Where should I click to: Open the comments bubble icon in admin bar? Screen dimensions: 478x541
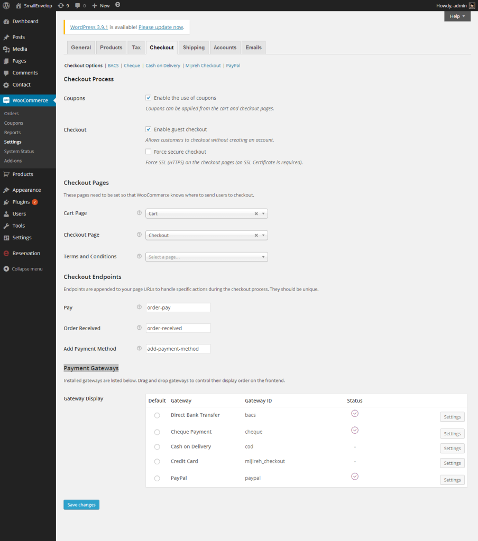click(x=78, y=6)
